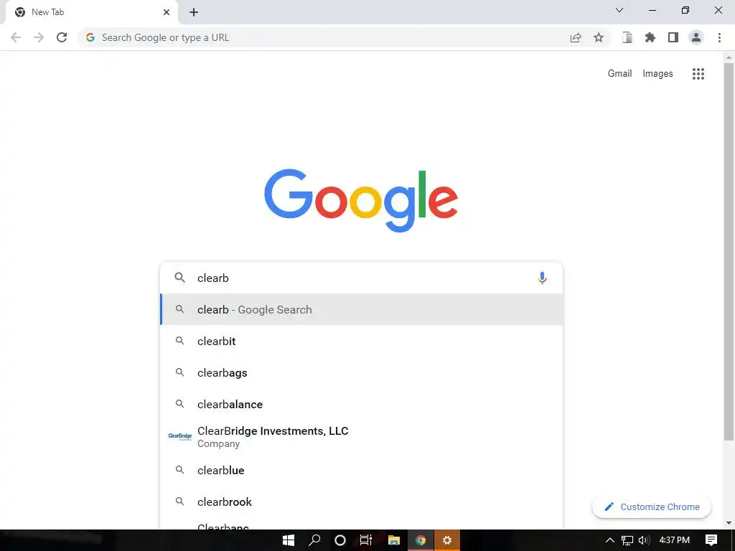Open taskbar search magnifier
The image size is (735, 551).
[314, 540]
